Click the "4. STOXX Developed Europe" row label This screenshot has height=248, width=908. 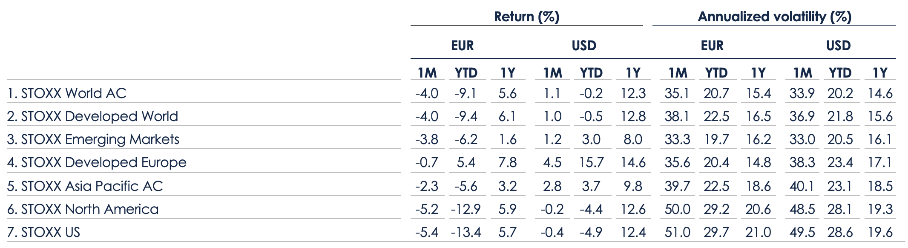(x=97, y=162)
